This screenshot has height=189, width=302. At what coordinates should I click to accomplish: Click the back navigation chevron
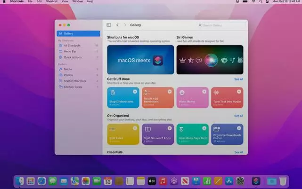click(x=117, y=25)
